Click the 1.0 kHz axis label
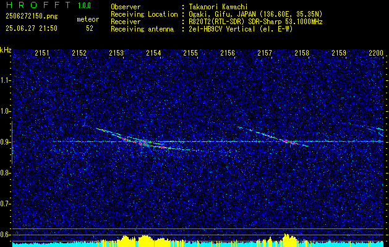Screen dimensions: 389x247 [5, 112]
